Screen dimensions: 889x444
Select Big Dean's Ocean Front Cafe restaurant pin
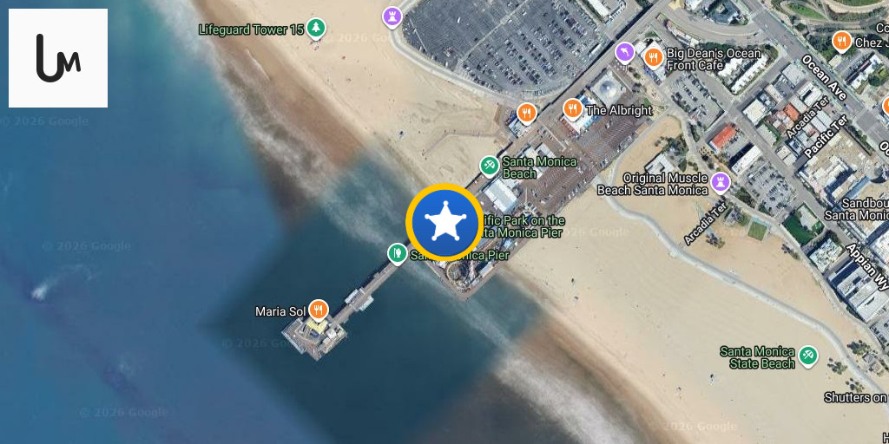point(654,58)
